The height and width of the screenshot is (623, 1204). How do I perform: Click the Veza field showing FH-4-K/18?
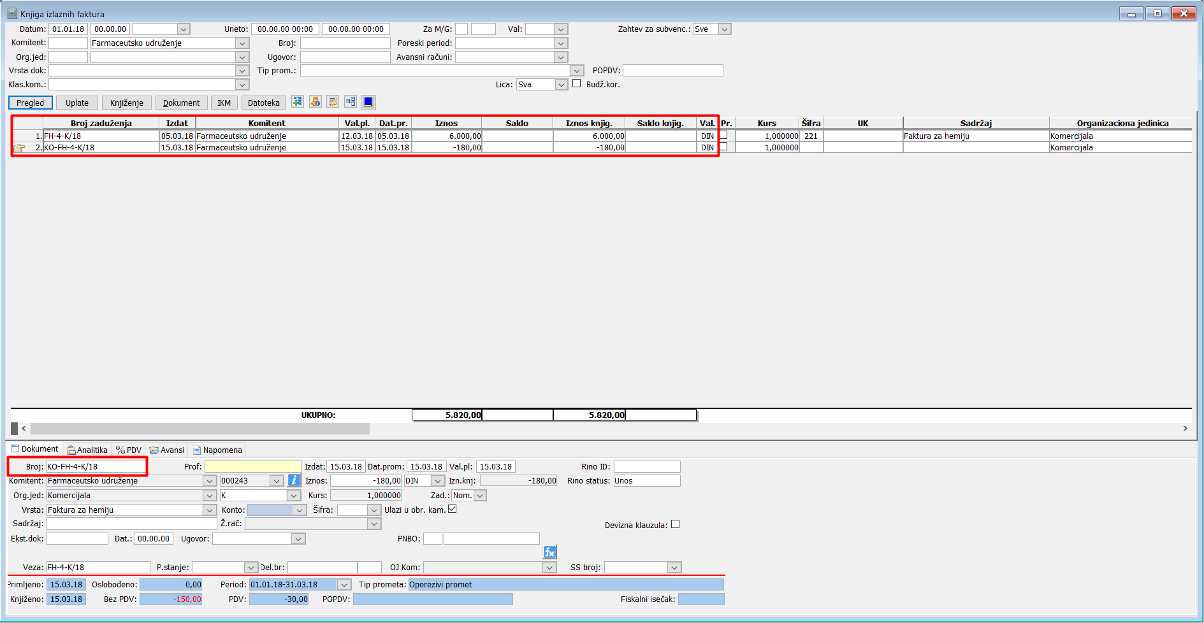click(x=98, y=567)
